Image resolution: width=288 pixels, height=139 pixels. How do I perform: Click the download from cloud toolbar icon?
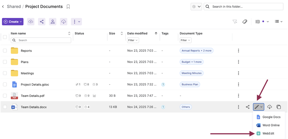point(63,22)
